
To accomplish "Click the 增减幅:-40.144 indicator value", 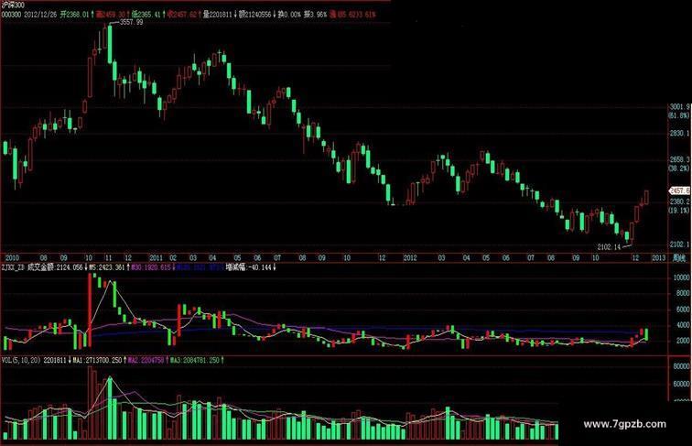I will click(x=249, y=267).
